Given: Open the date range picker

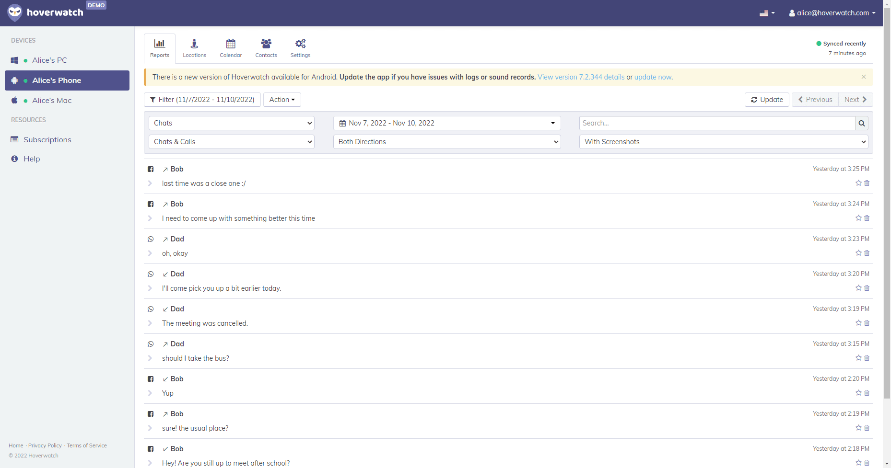Looking at the screenshot, I should [447, 123].
